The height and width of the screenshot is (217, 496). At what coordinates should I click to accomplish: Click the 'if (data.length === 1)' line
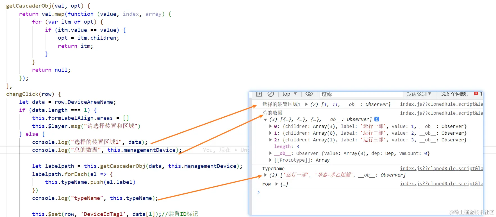pos(58,110)
